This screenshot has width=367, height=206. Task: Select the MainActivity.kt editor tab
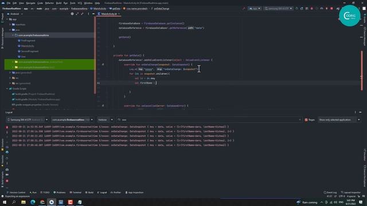109,14
